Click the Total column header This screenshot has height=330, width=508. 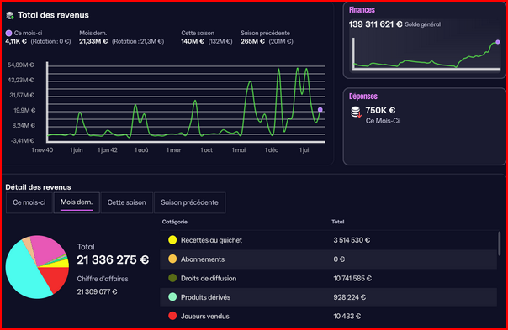pos(337,222)
